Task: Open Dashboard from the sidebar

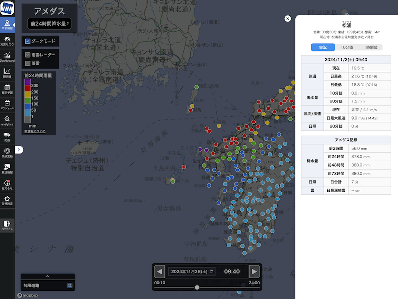Action: pyautogui.click(x=7, y=57)
